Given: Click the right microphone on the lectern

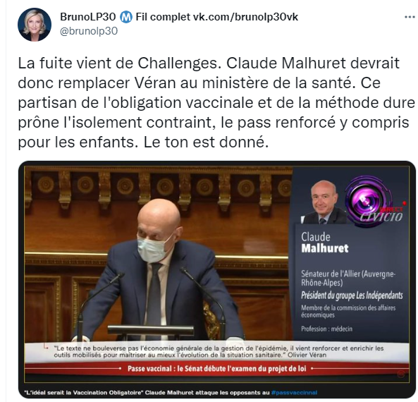Looking at the screenshot, I should click(204, 300).
